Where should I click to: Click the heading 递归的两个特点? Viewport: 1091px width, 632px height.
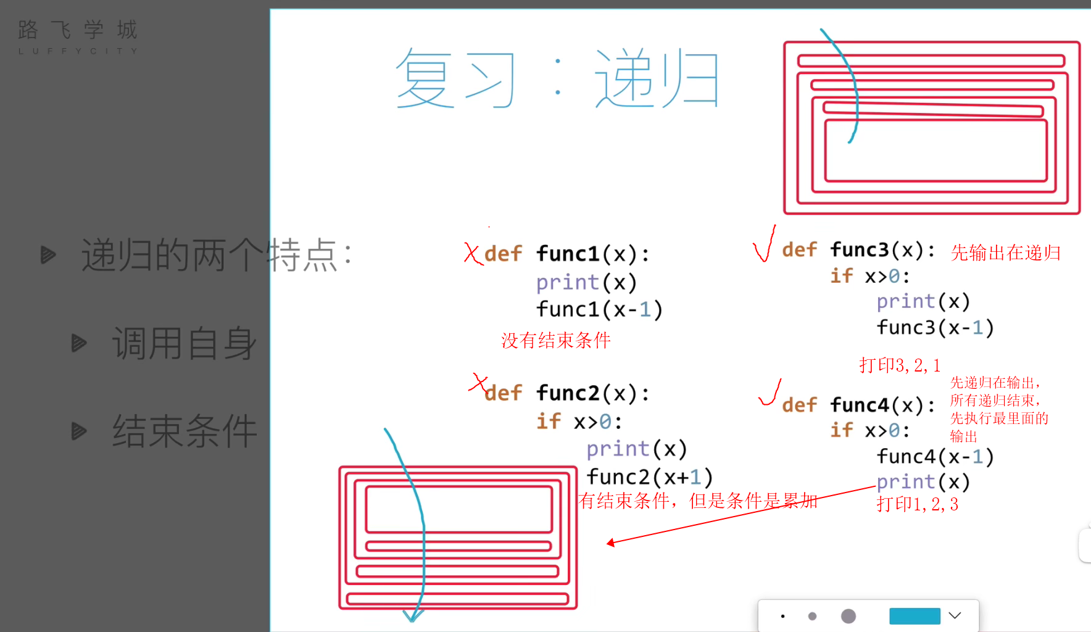[217, 255]
